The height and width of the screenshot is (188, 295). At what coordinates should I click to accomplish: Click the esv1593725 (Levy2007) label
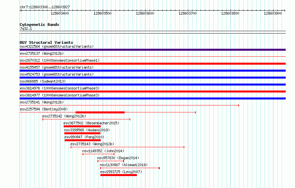pyautogui.click(x=121, y=172)
